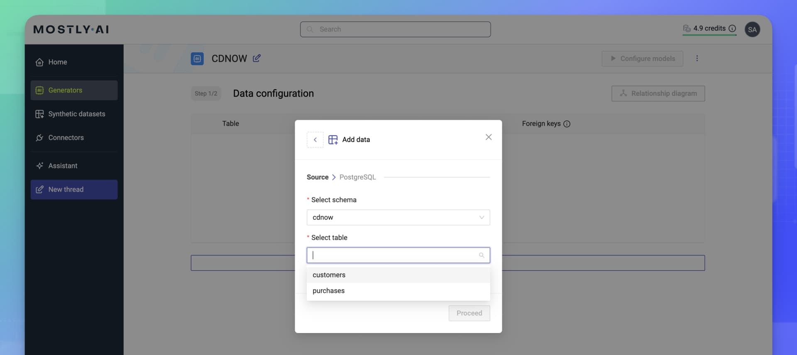The height and width of the screenshot is (355, 797).
Task: Click the Source breadcrumb
Action: (318, 177)
